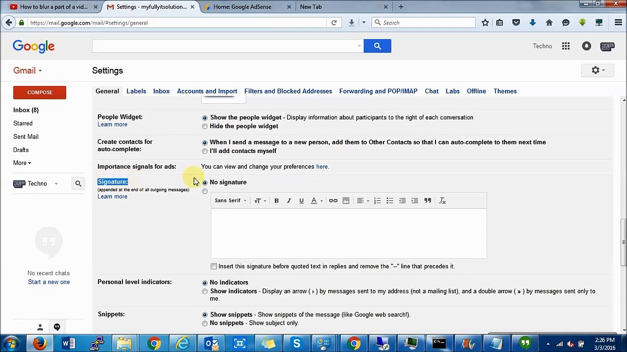627x352 pixels.
Task: Bookmark this page with the star icon
Action: point(485,22)
